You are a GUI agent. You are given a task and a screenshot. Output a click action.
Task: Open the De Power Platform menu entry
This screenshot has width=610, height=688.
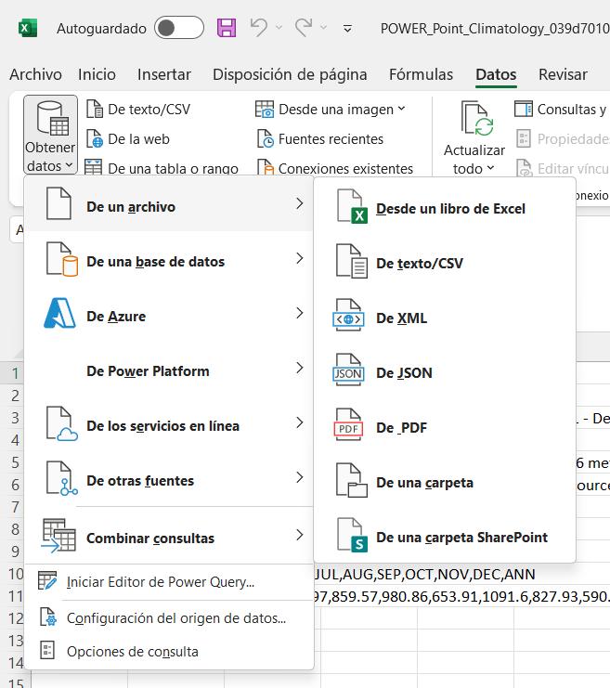[169, 370]
